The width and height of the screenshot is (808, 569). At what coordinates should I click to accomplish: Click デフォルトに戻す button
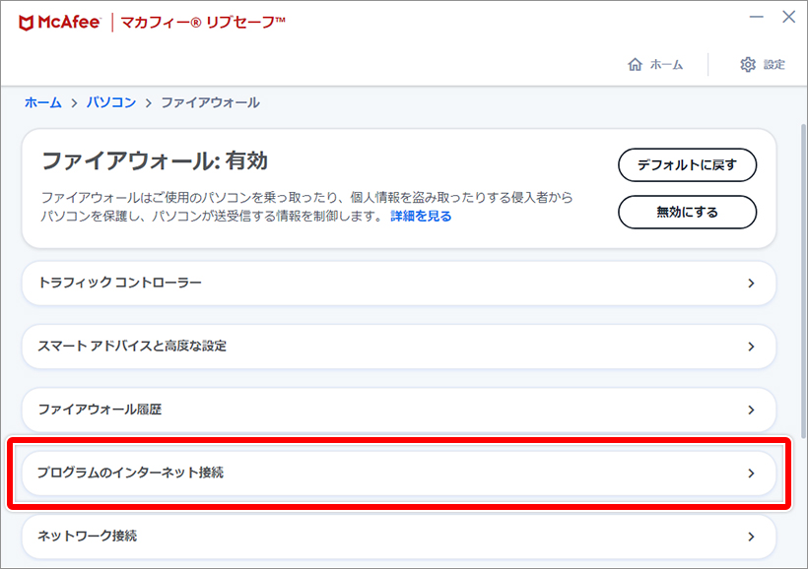pyautogui.click(x=688, y=164)
